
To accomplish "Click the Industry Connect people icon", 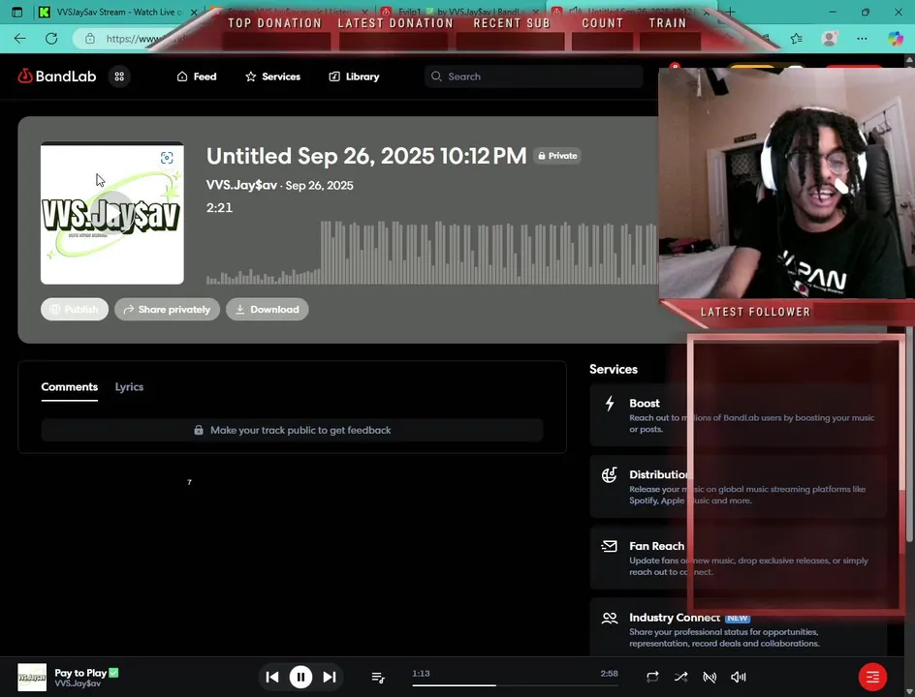I will tap(610, 618).
